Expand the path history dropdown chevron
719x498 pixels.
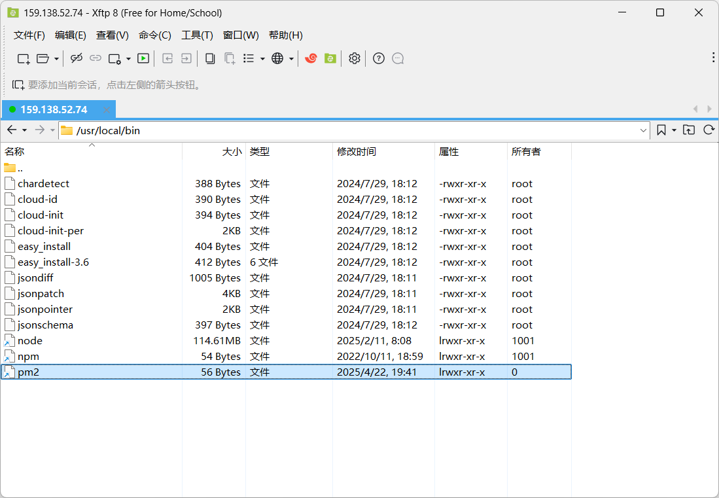(x=643, y=131)
